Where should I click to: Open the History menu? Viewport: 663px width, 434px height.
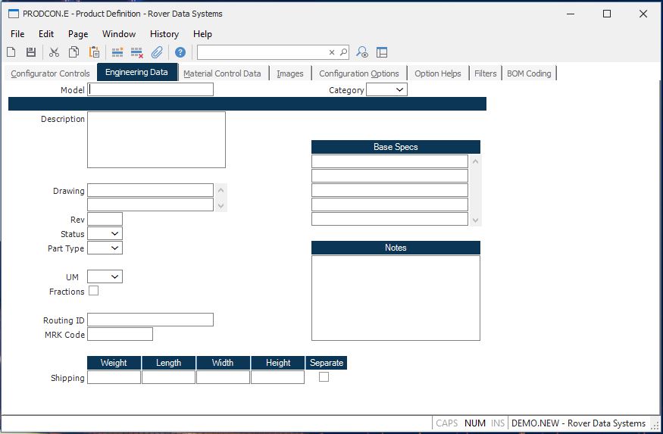click(x=164, y=34)
